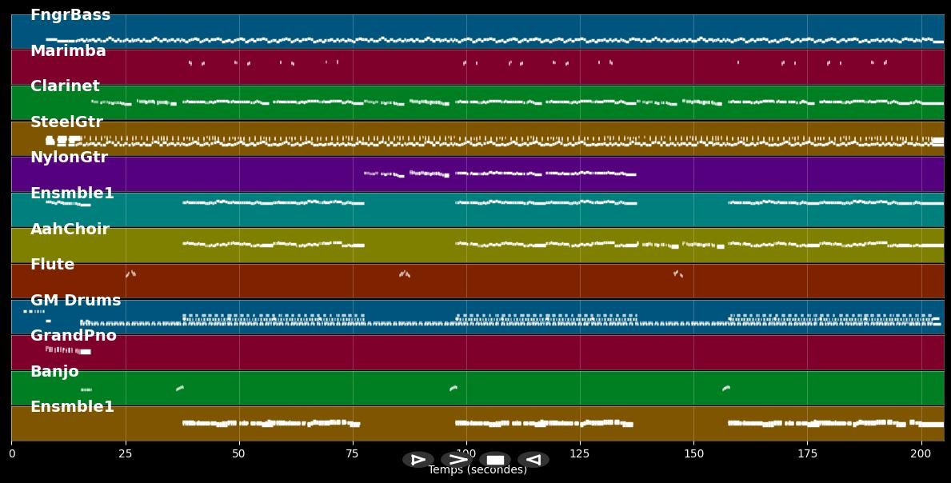Viewport: 951px width, 483px height.
Task: Click the square stop icon
Action: click(495, 459)
